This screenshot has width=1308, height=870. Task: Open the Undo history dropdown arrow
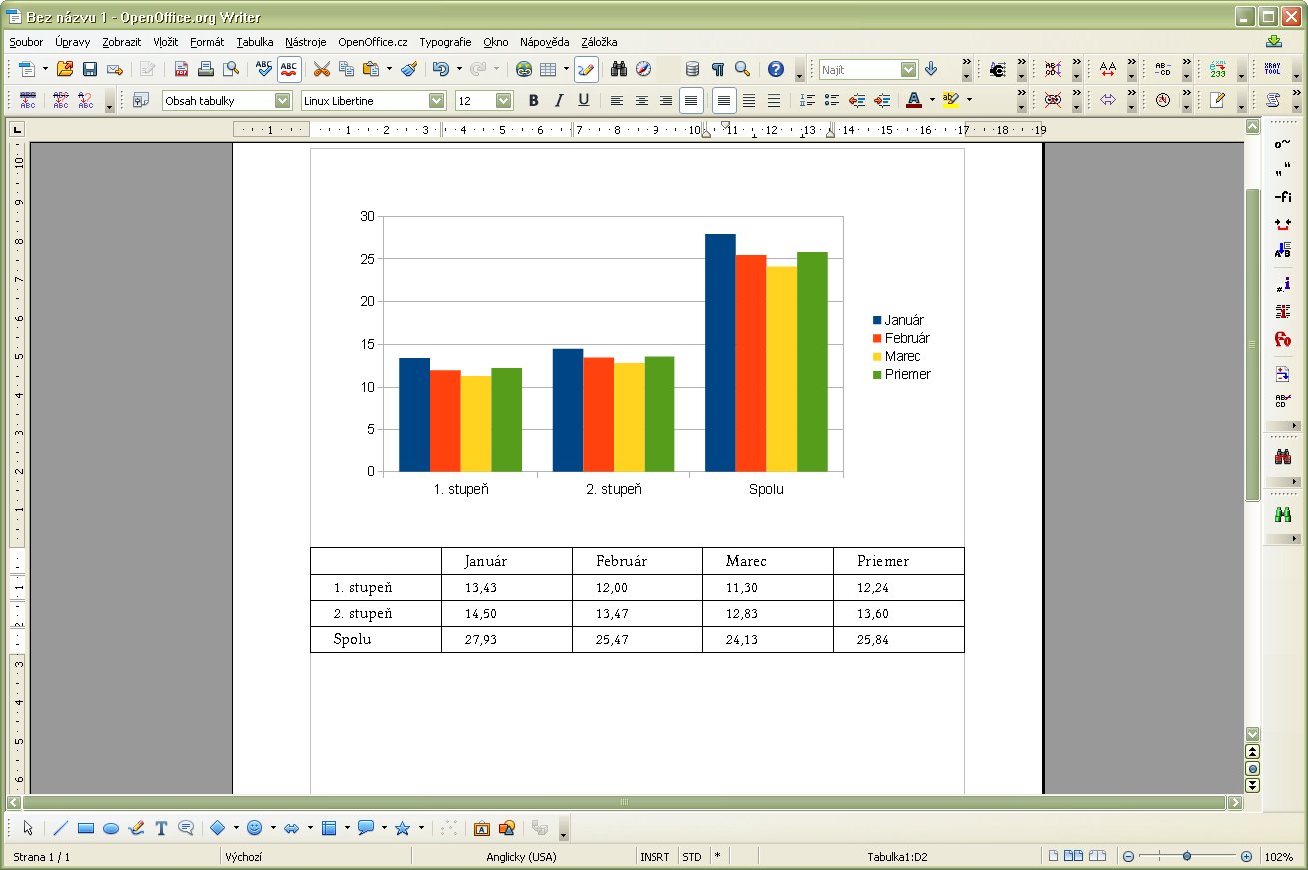pos(459,69)
